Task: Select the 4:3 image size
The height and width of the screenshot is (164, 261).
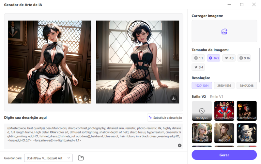Action: click(229, 58)
